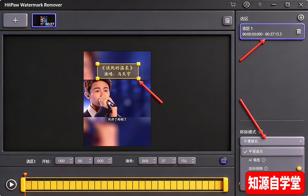Screen dimensions: 308x196
Task: Click the bottom-right handle of watermark selection box
Action: tap(138, 78)
